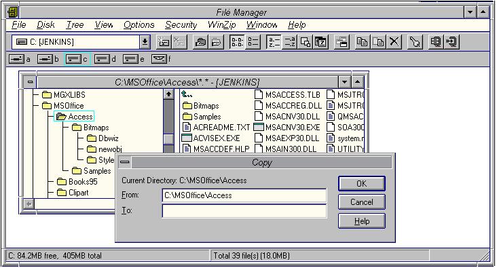This screenshot has height=268, width=497.
Task: Click Help in the Copy dialog
Action: (362, 221)
